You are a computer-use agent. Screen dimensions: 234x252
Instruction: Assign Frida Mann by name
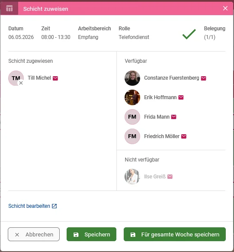[157, 117]
